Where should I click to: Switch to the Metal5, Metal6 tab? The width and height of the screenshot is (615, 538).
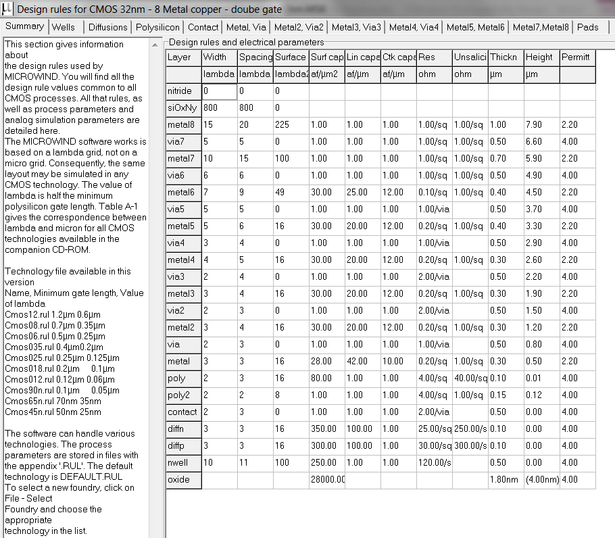point(475,27)
